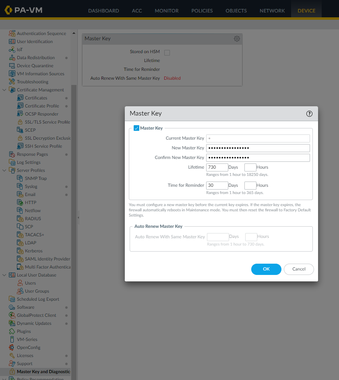
Task: Select Dynamic Updates in the sidebar
Action: point(34,323)
